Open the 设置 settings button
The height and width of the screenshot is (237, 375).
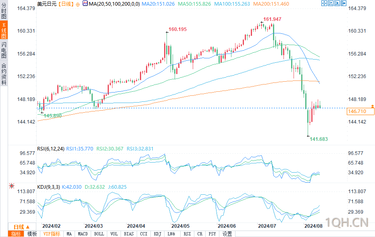pyautogui.click(x=227, y=234)
